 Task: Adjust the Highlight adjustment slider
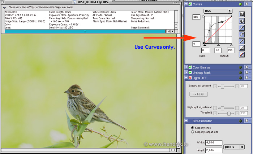[222, 108]
